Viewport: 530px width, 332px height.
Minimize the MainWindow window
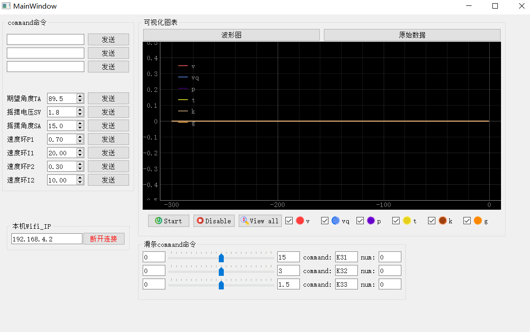click(468, 6)
